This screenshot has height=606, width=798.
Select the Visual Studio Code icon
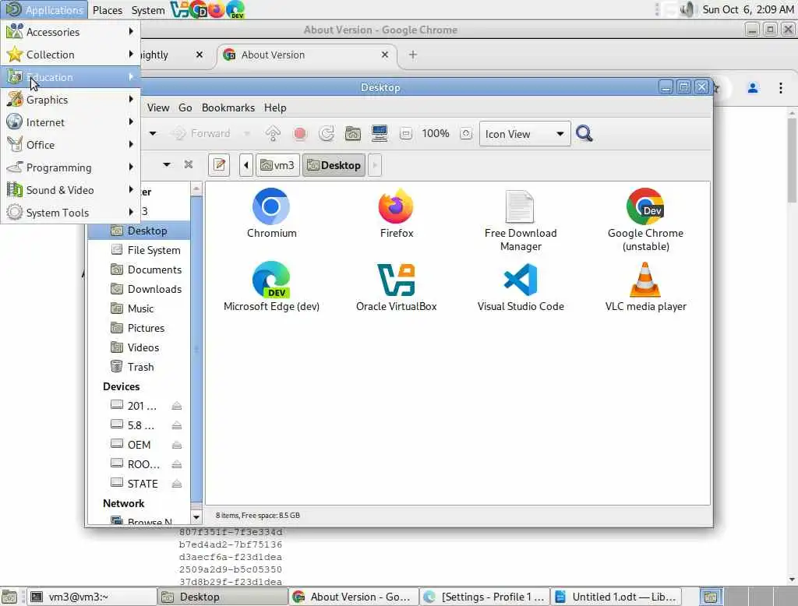tap(520, 287)
